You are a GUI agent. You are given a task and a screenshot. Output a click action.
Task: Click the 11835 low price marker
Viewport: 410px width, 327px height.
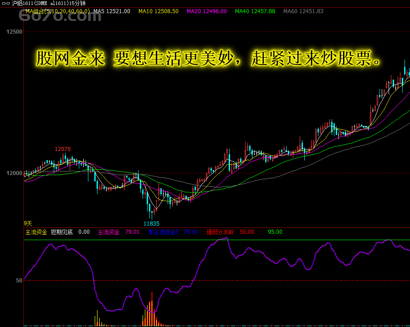click(152, 224)
